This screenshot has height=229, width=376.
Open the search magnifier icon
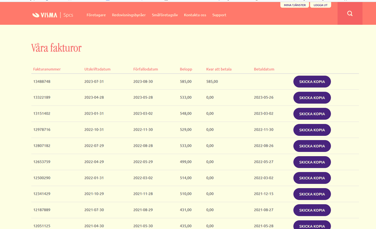tap(350, 14)
